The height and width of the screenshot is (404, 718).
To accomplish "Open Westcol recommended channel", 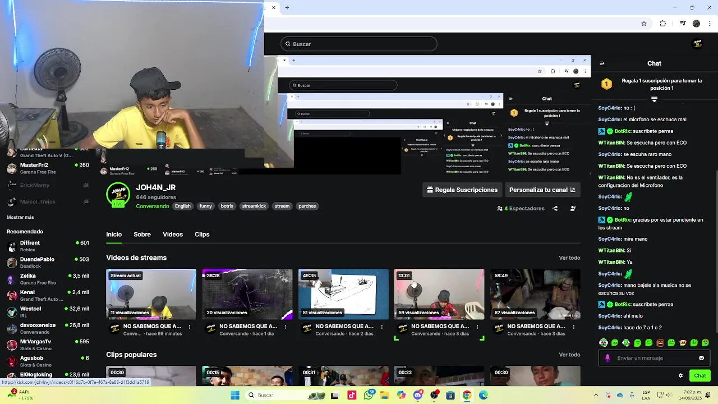I will click(x=47, y=312).
